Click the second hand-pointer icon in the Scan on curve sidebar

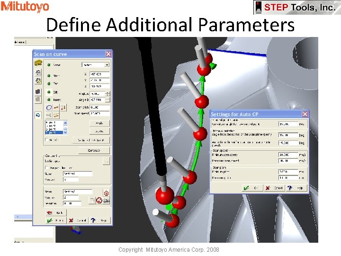coord(38,81)
